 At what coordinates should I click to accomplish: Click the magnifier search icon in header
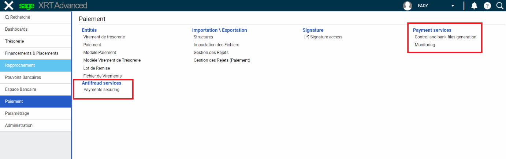tap(499, 5)
